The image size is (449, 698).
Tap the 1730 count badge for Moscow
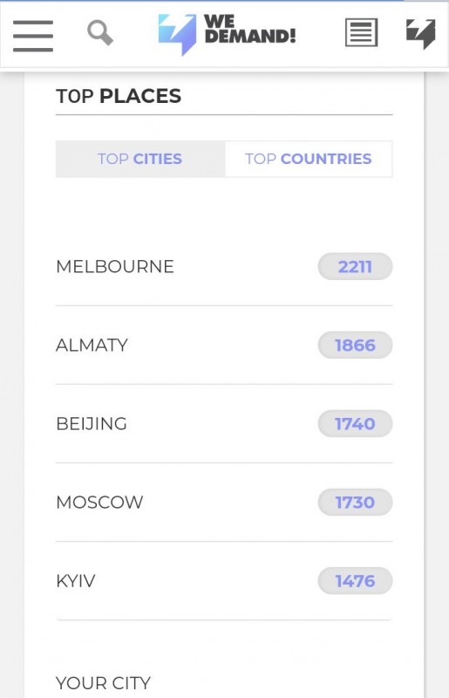355,503
